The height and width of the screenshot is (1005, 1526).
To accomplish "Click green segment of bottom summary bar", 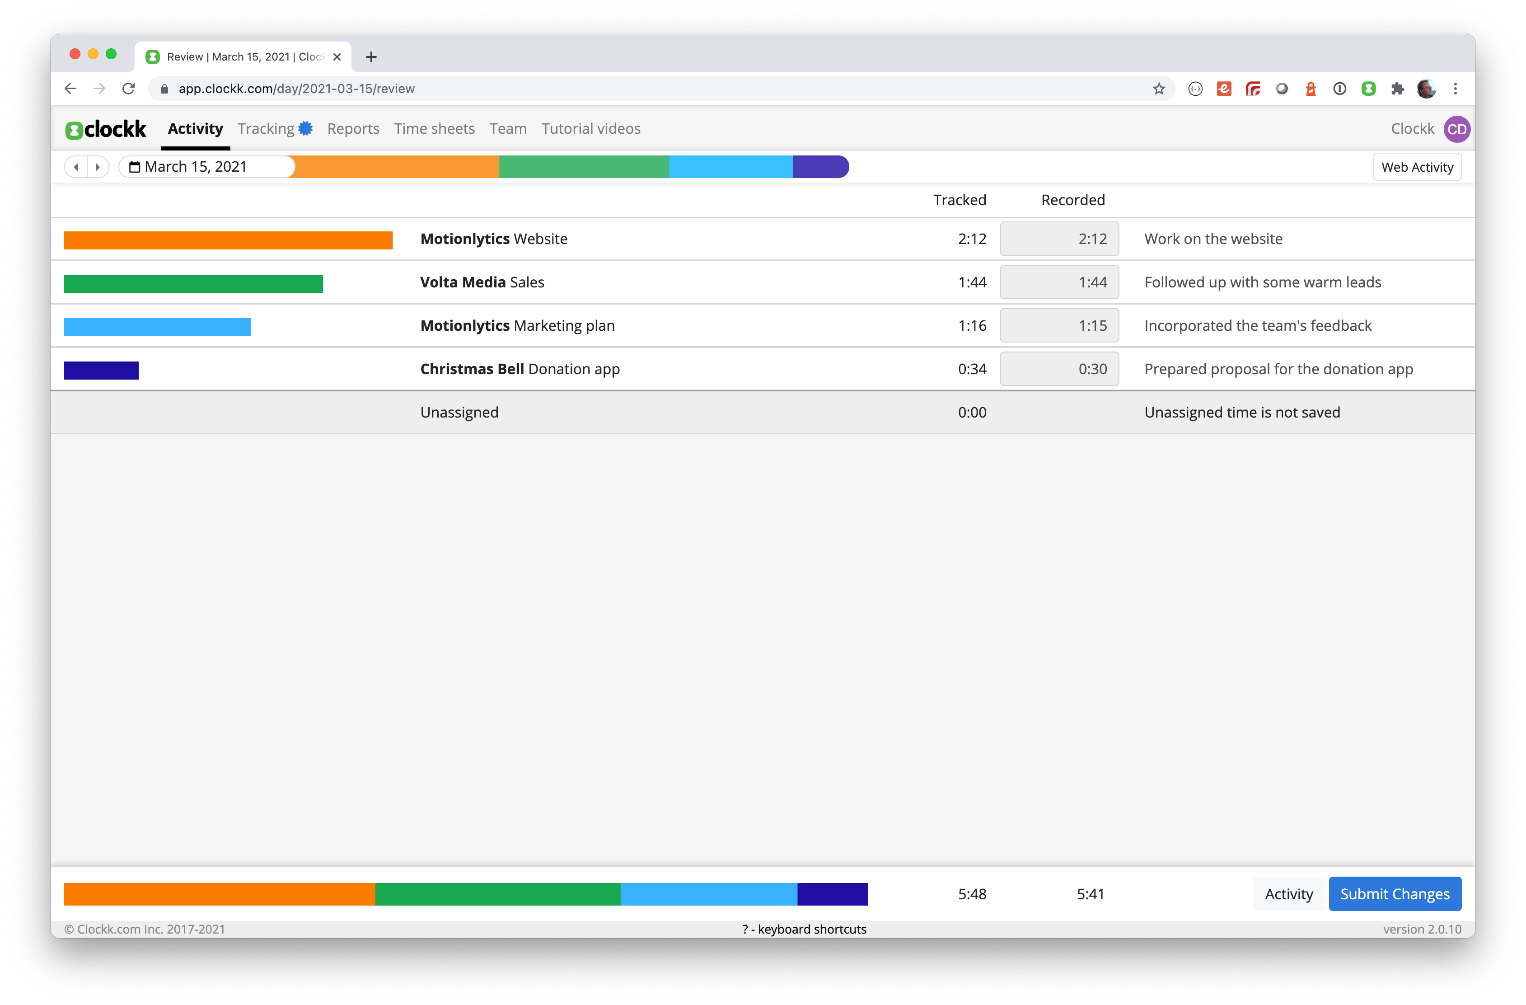I will point(497,894).
